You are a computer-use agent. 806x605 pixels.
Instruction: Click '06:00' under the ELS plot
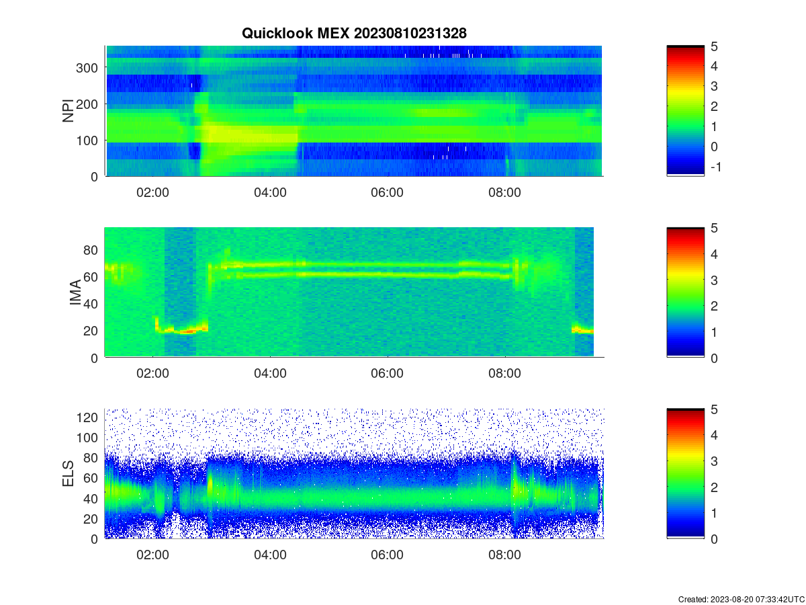pyautogui.click(x=388, y=554)
